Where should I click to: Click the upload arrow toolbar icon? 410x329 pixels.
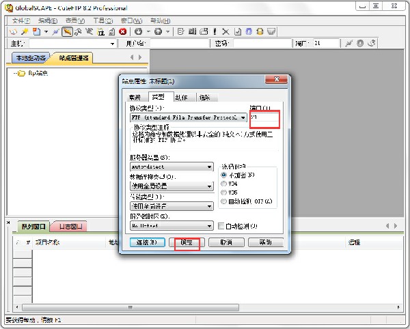(158, 31)
